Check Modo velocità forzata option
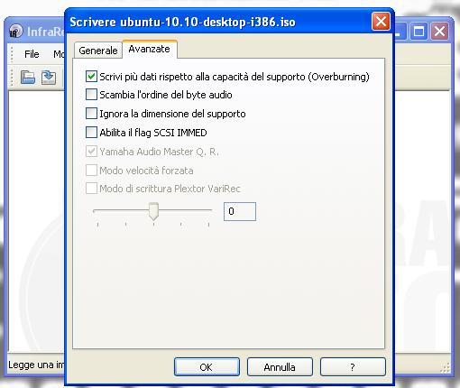 pos(91,171)
